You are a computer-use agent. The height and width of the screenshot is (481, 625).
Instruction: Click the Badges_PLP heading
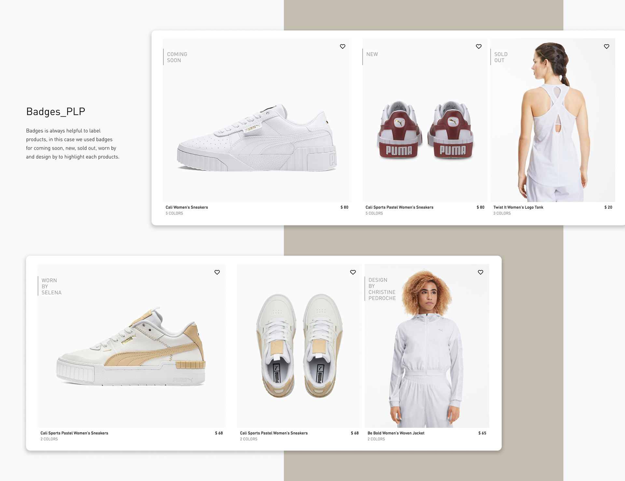56,112
